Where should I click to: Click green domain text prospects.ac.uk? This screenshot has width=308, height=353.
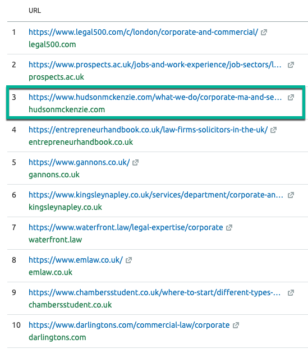[56, 77]
